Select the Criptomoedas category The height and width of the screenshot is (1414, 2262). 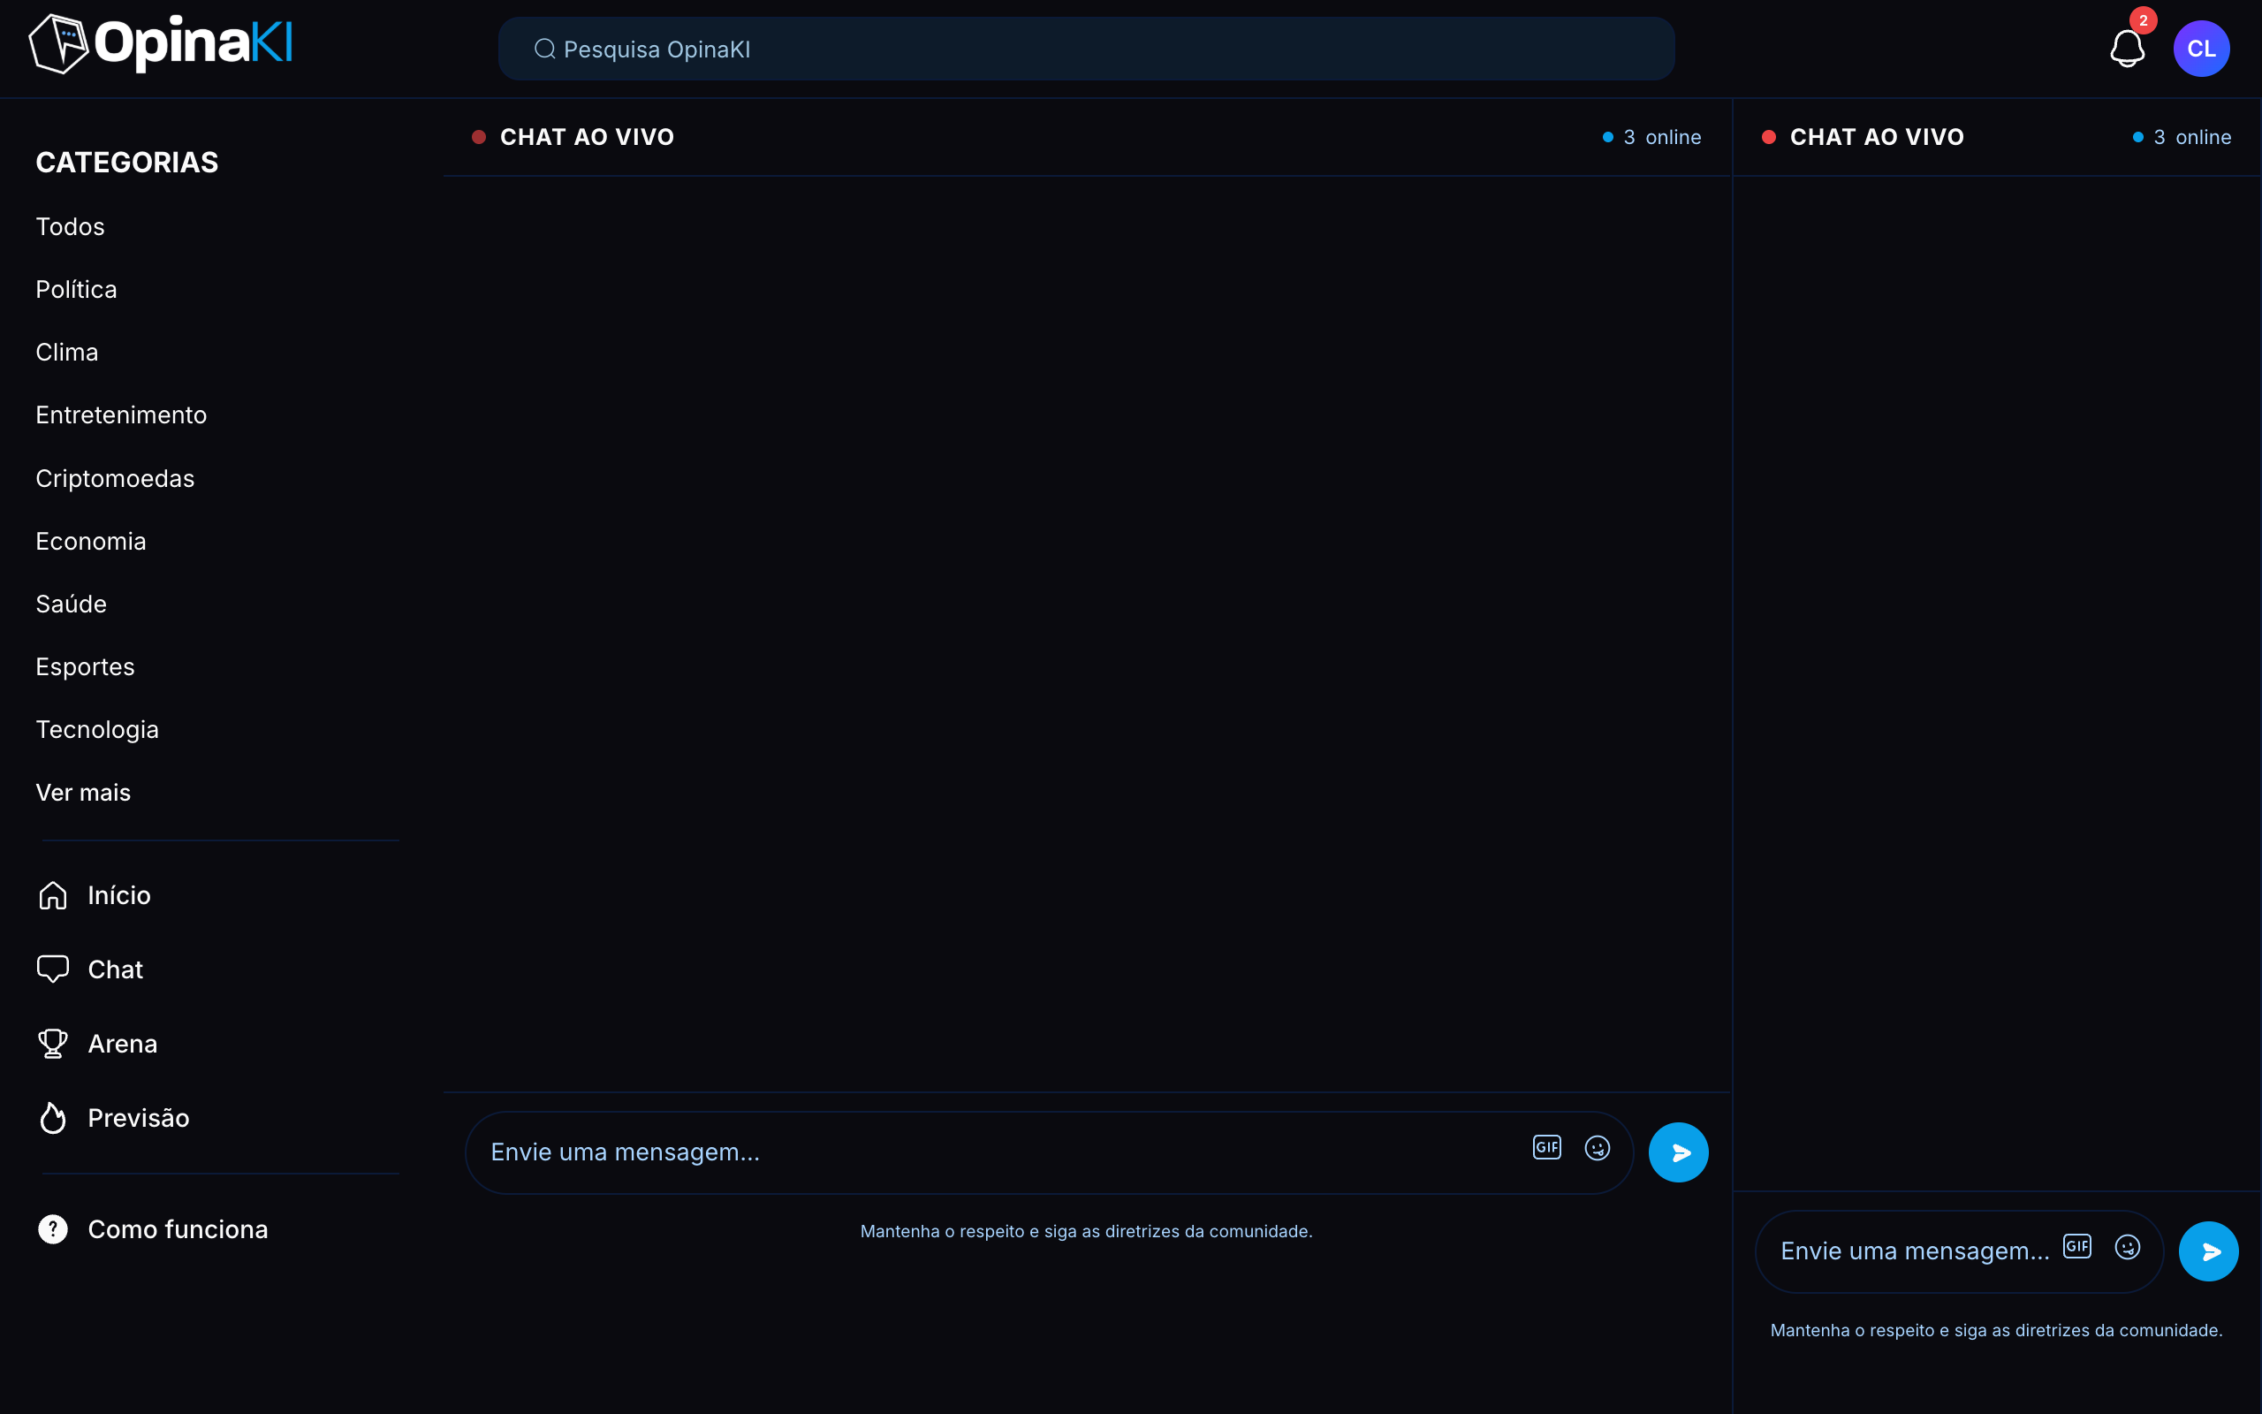[x=115, y=478]
